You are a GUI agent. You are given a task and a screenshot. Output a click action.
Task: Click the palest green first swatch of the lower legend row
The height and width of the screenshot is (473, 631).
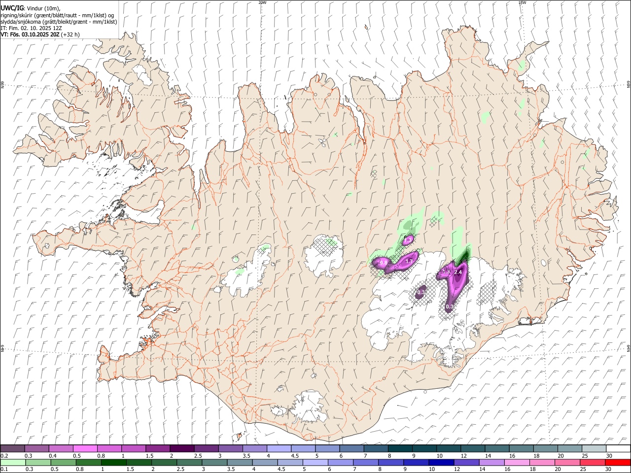coord(12,462)
